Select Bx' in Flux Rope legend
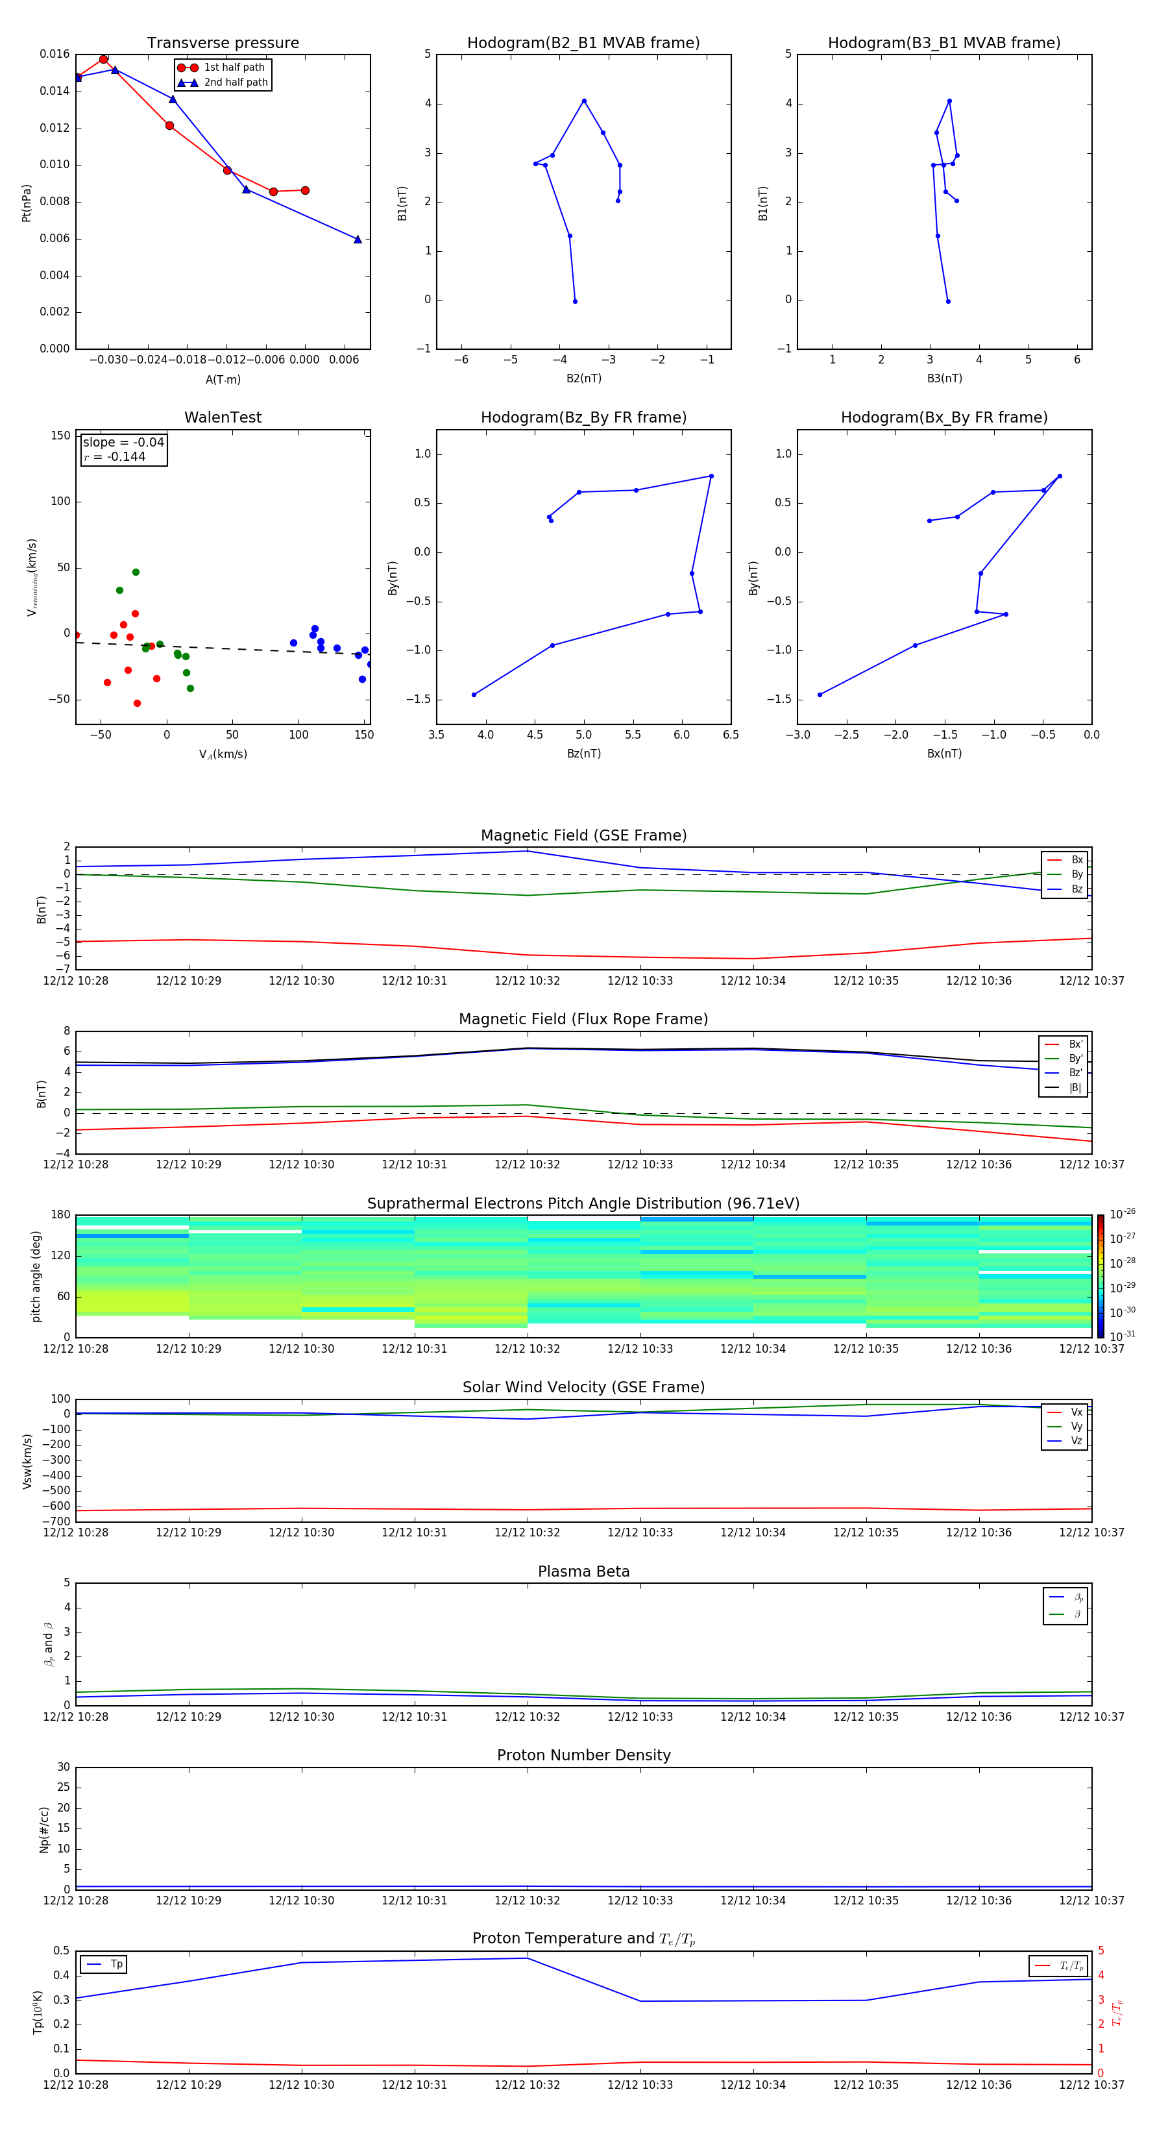 tap(1064, 1044)
